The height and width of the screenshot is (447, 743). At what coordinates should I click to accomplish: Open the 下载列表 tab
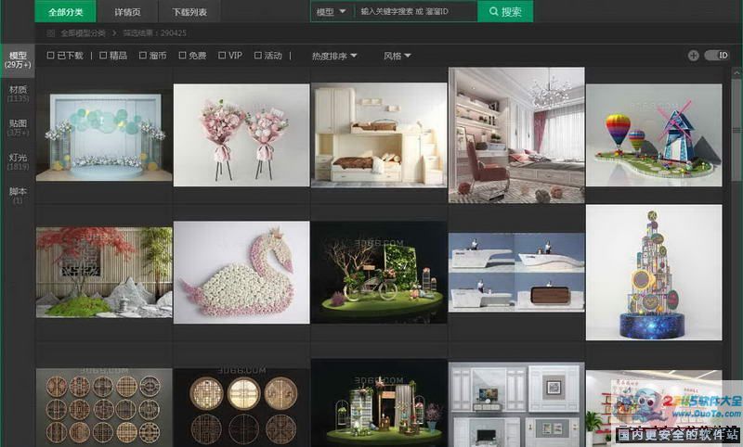[x=189, y=12]
